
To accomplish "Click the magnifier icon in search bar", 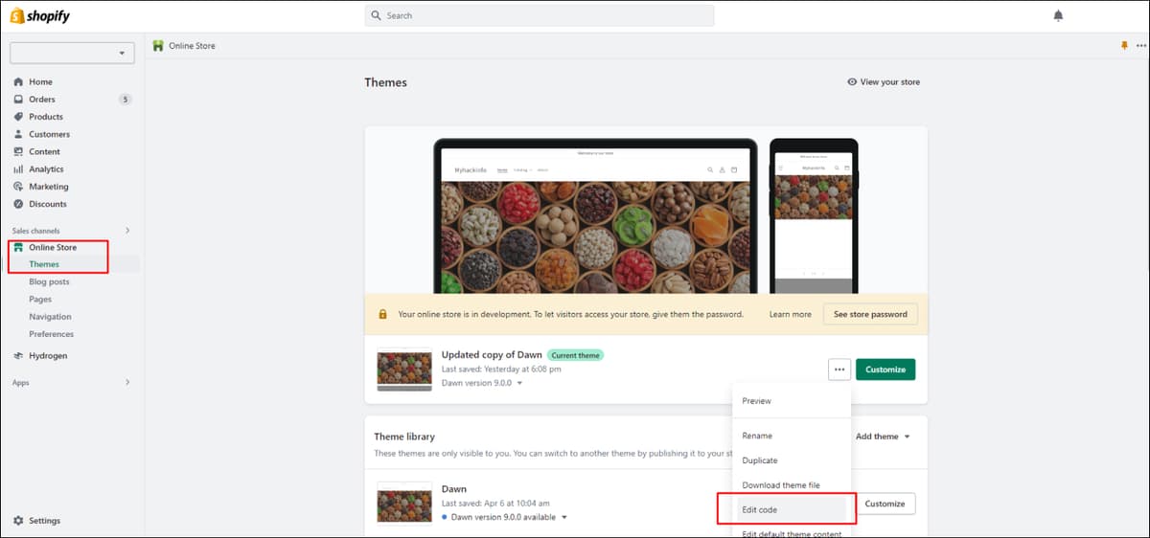I will 377,16.
